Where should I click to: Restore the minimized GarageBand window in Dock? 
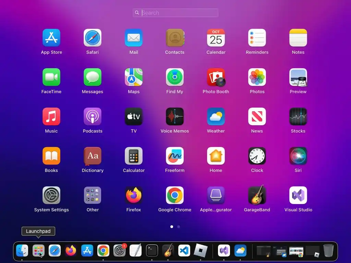tap(264, 251)
